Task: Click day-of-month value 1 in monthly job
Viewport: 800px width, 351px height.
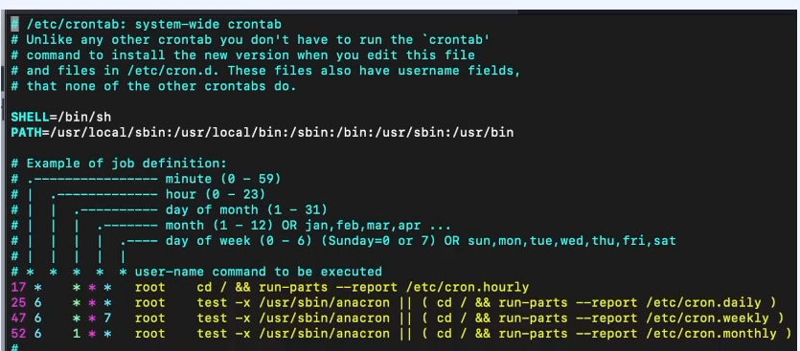Action: coord(77,334)
